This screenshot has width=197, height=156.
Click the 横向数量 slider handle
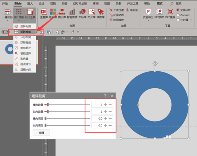coord(48,105)
